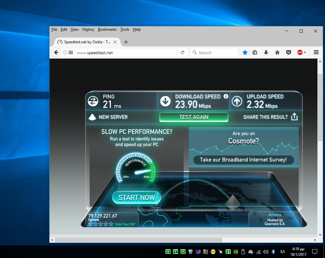Click NEW SERVER text

pyautogui.click(x=113, y=117)
